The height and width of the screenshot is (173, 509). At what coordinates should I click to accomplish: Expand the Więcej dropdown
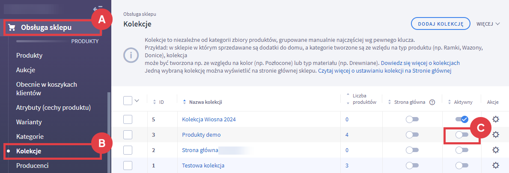(x=488, y=24)
